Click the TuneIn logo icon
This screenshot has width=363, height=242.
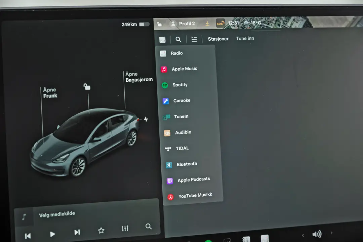pyautogui.click(x=166, y=117)
